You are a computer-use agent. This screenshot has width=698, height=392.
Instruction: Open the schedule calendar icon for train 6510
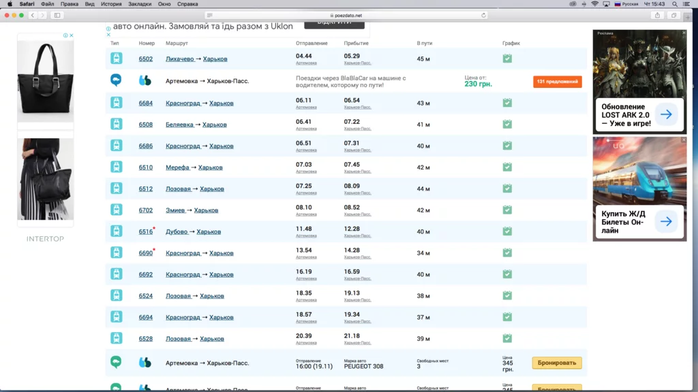pos(507,167)
